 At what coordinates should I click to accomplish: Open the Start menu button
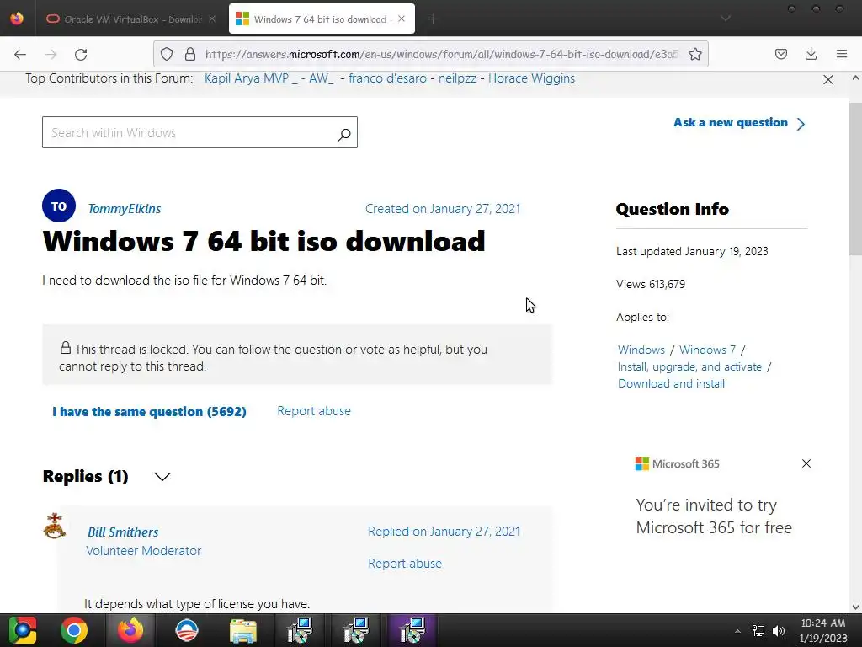pyautogui.click(x=23, y=630)
